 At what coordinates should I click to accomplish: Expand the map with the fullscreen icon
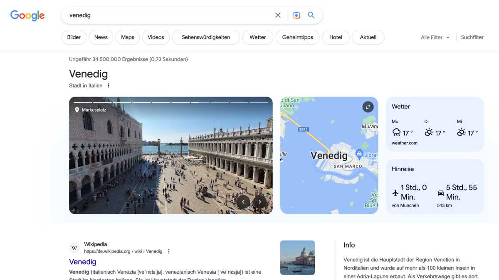pos(368,107)
